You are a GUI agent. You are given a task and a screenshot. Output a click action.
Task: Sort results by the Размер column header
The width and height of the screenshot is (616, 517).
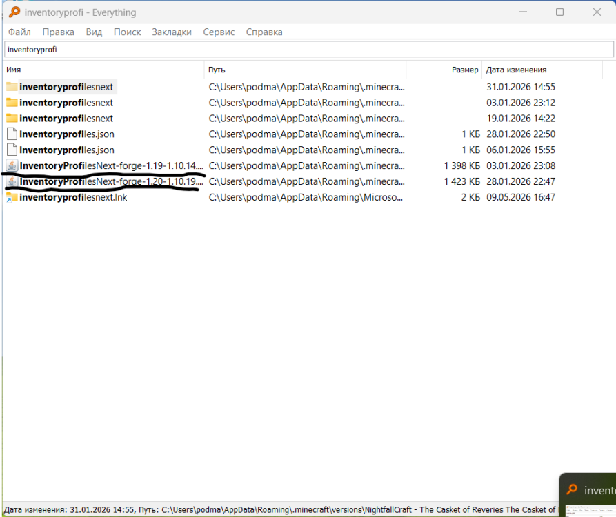(444, 70)
